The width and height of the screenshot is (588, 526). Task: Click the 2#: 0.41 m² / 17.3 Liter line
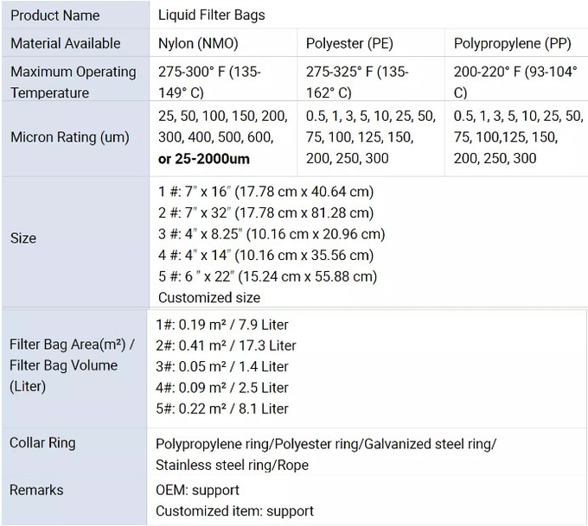tap(226, 345)
